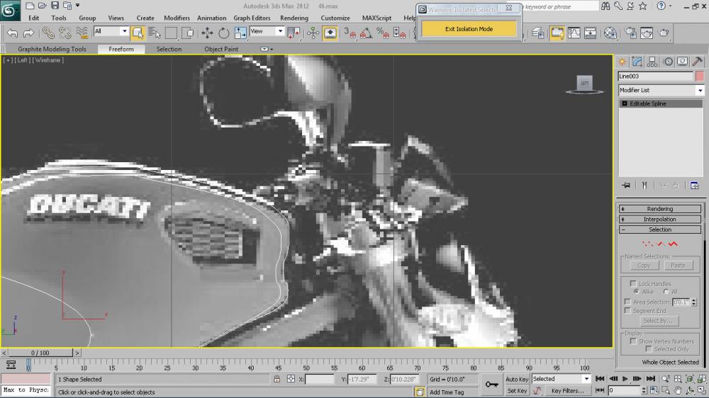Viewport: 709px width, 398px height.
Task: Toggle the Auto Key animation mode
Action: [517, 379]
